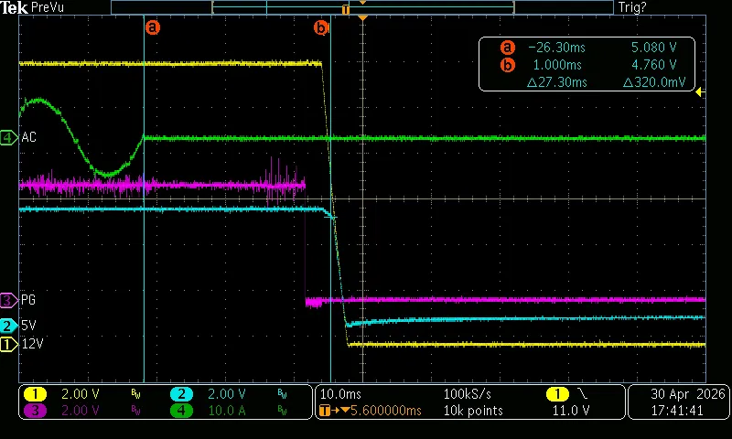The height and width of the screenshot is (439, 732).
Task: Click channel 1 12V ground marker
Action: click(8, 344)
